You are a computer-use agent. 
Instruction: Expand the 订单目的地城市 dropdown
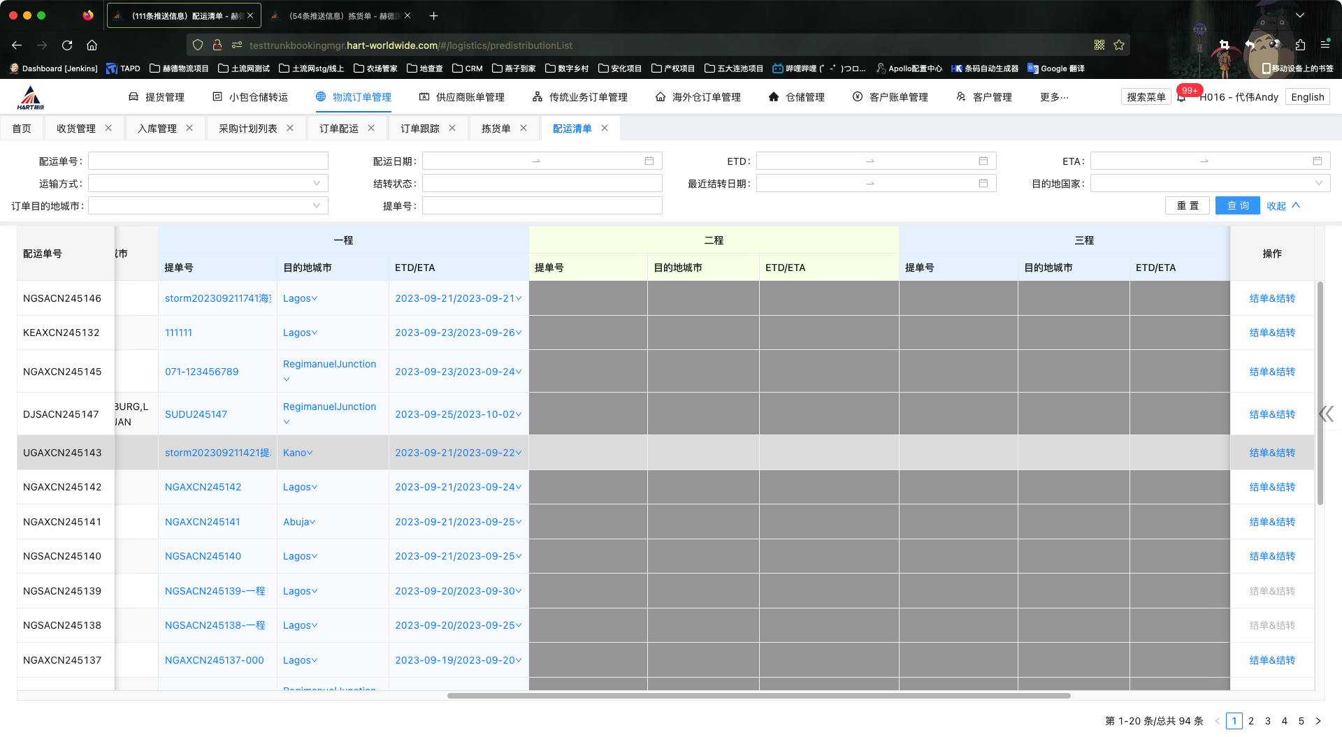[x=208, y=206]
